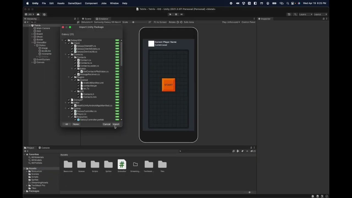This screenshot has width=352, height=198.
Task: Open cloud services icon in toolbar
Action: (x=38, y=14)
